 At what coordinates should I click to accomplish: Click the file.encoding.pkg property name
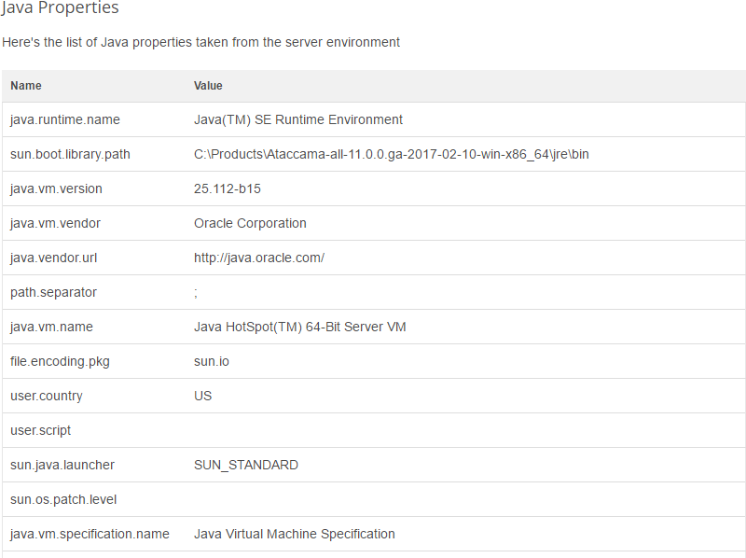pyautogui.click(x=60, y=361)
